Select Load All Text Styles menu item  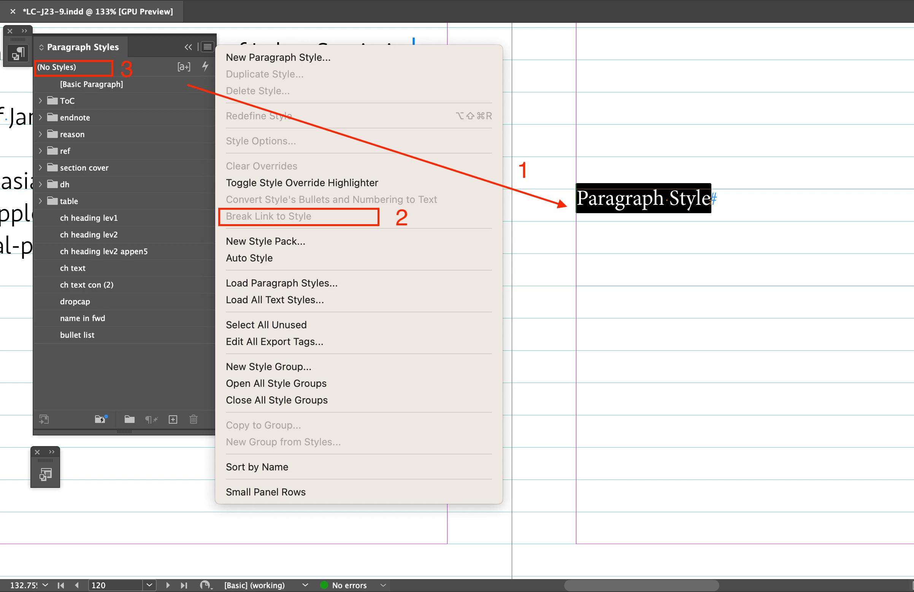click(275, 300)
